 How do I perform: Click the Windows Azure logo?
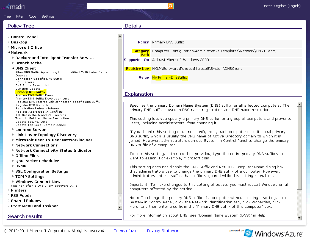coord(273,234)
